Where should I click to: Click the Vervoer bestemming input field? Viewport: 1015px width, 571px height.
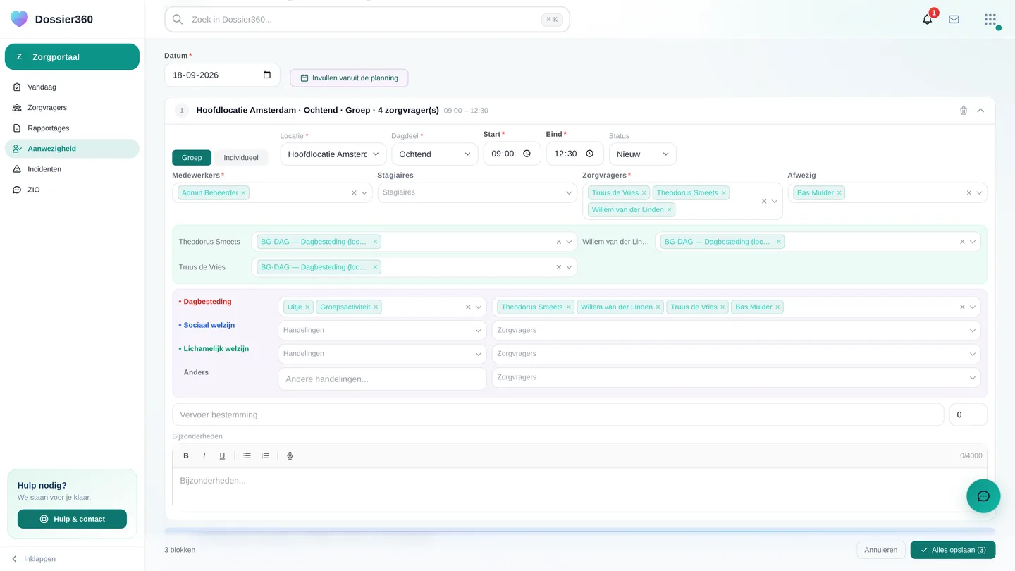(558, 415)
